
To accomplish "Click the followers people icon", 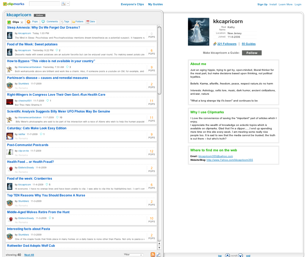I will pyautogui.click(x=215, y=44).
